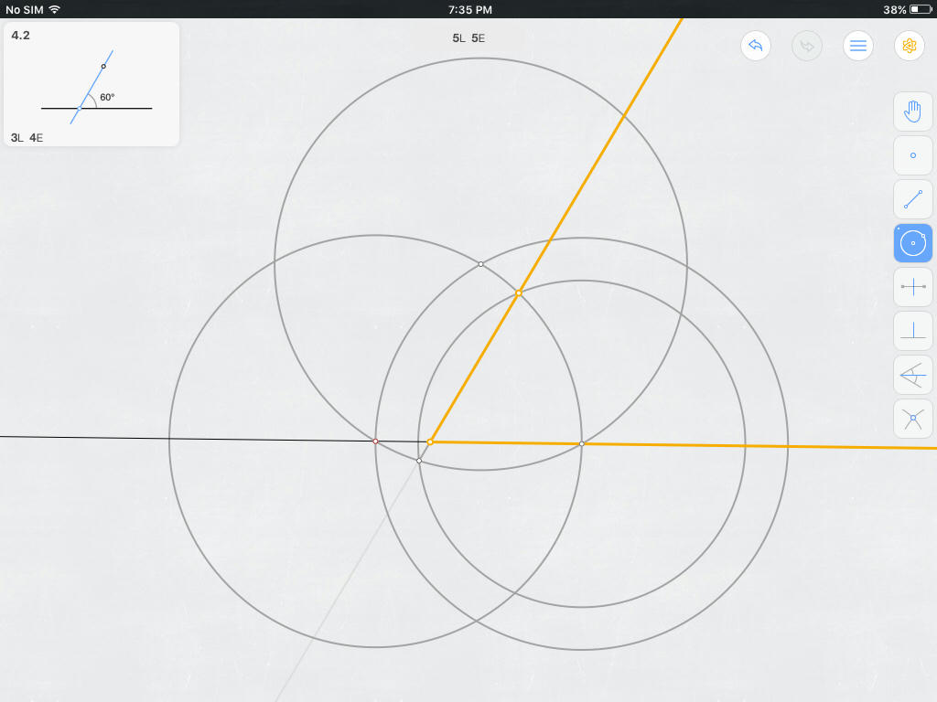Undo the last construction step
Image resolution: width=937 pixels, height=702 pixels.
[755, 46]
